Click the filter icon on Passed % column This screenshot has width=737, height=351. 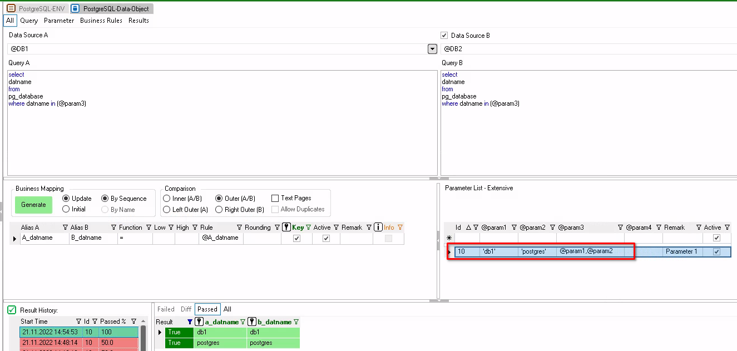133,322
